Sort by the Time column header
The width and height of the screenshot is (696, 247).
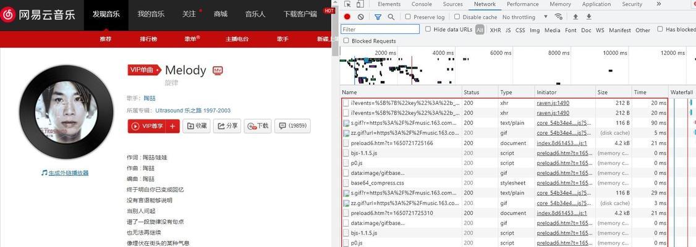650,92
